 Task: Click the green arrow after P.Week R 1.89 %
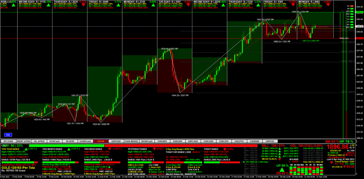pos(109,167)
